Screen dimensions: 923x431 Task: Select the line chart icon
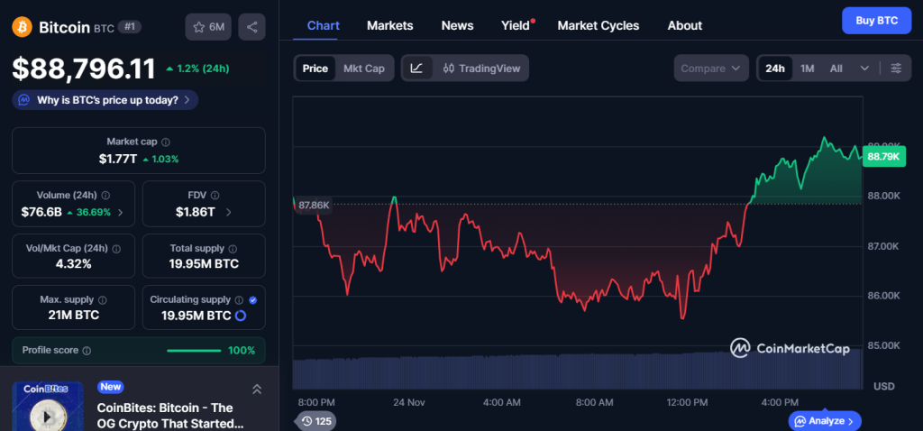(416, 69)
